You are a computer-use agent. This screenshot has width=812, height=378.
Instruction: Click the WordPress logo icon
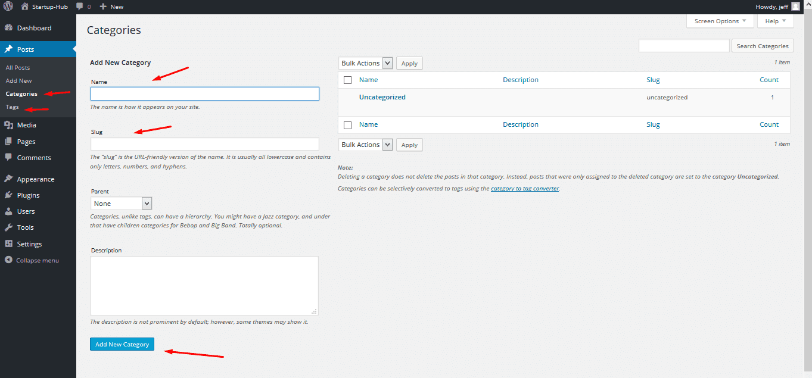[8, 7]
